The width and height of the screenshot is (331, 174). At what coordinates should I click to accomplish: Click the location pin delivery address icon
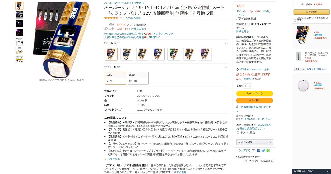click(238, 69)
